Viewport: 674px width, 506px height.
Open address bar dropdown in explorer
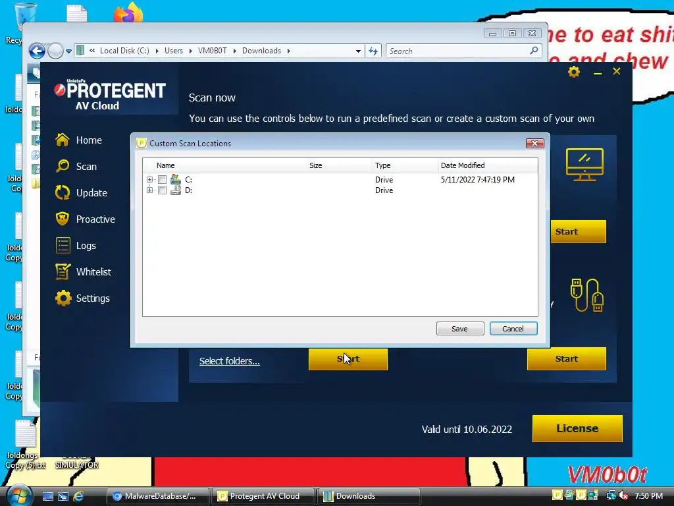click(x=358, y=51)
